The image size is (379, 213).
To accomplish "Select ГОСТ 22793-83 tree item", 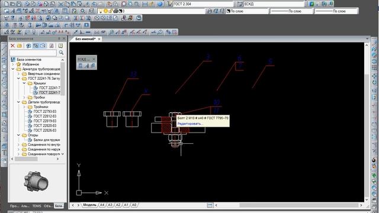I will pyautogui.click(x=45, y=111).
